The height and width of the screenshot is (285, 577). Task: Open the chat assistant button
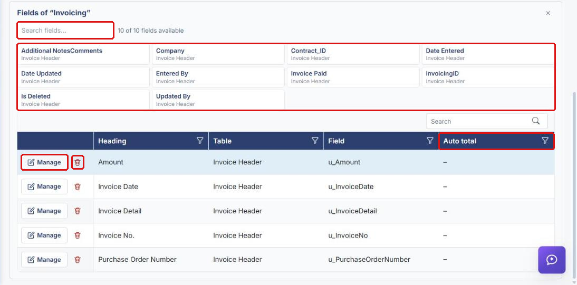(x=552, y=260)
